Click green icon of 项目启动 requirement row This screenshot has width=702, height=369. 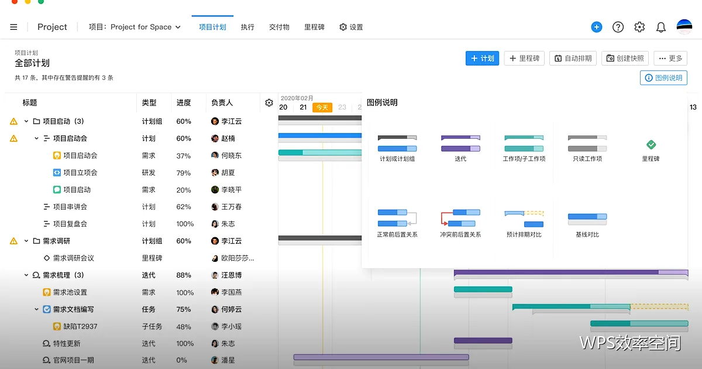coord(57,189)
